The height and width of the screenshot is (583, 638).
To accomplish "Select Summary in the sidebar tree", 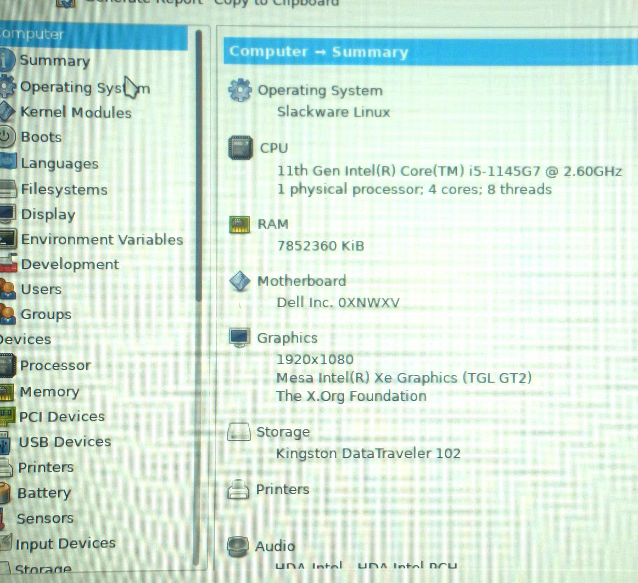I will click(55, 60).
